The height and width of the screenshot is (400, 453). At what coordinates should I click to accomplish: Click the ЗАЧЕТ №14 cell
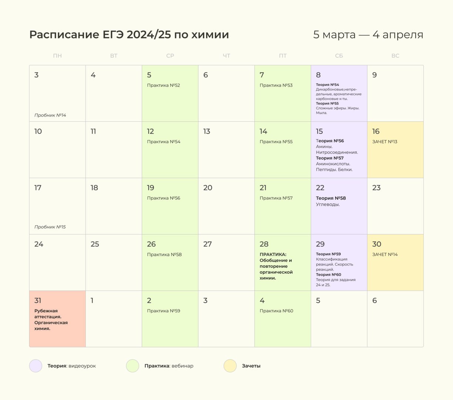[x=395, y=262]
